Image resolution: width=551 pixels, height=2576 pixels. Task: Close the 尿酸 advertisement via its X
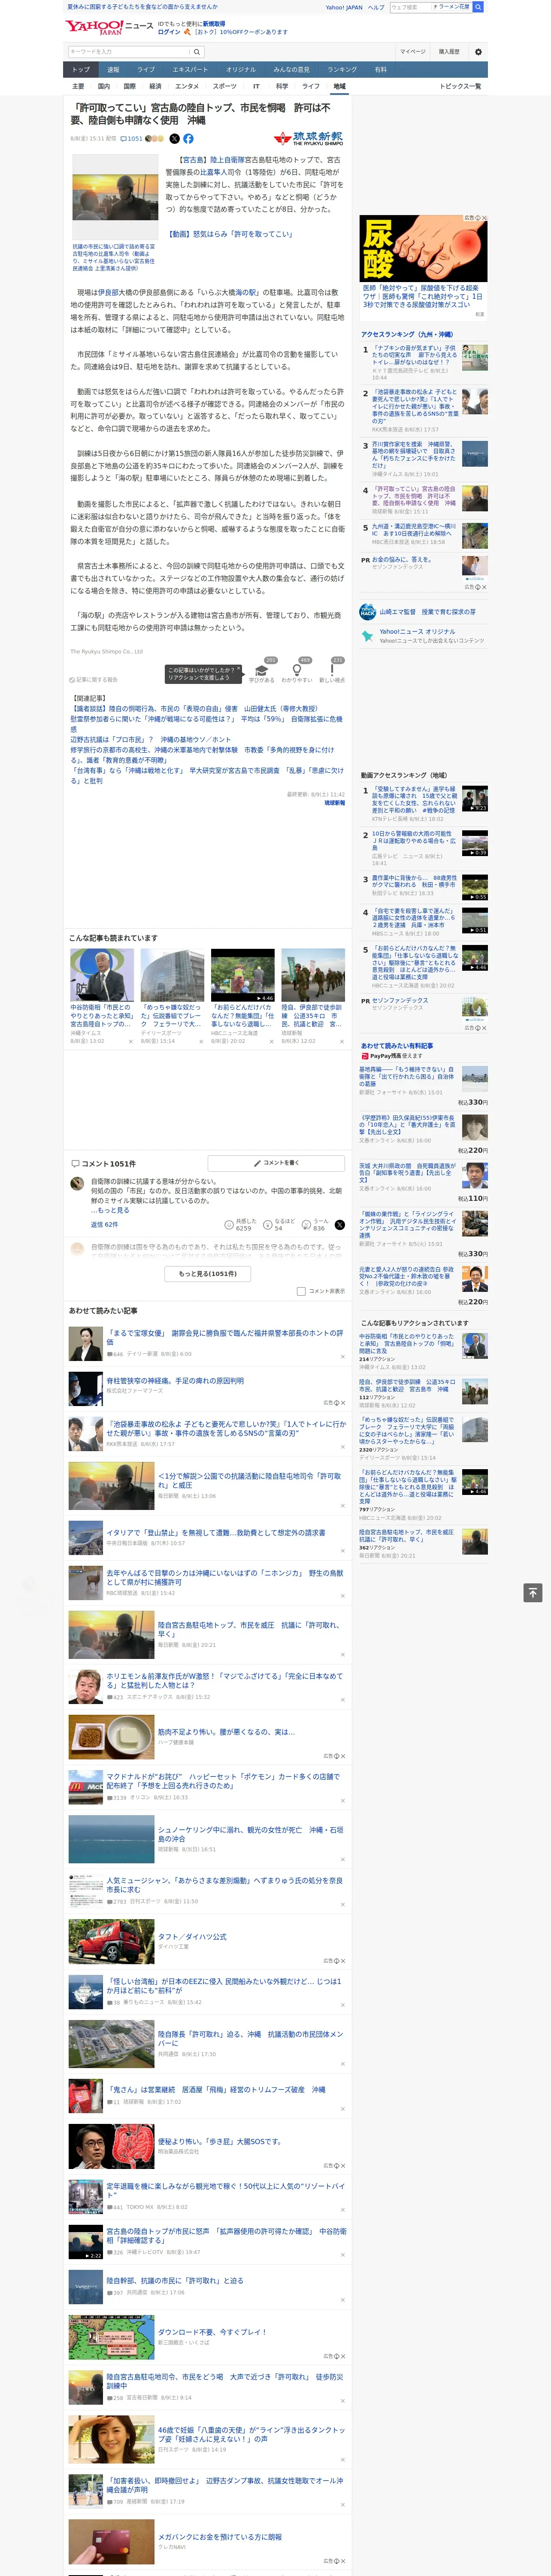pyautogui.click(x=485, y=218)
